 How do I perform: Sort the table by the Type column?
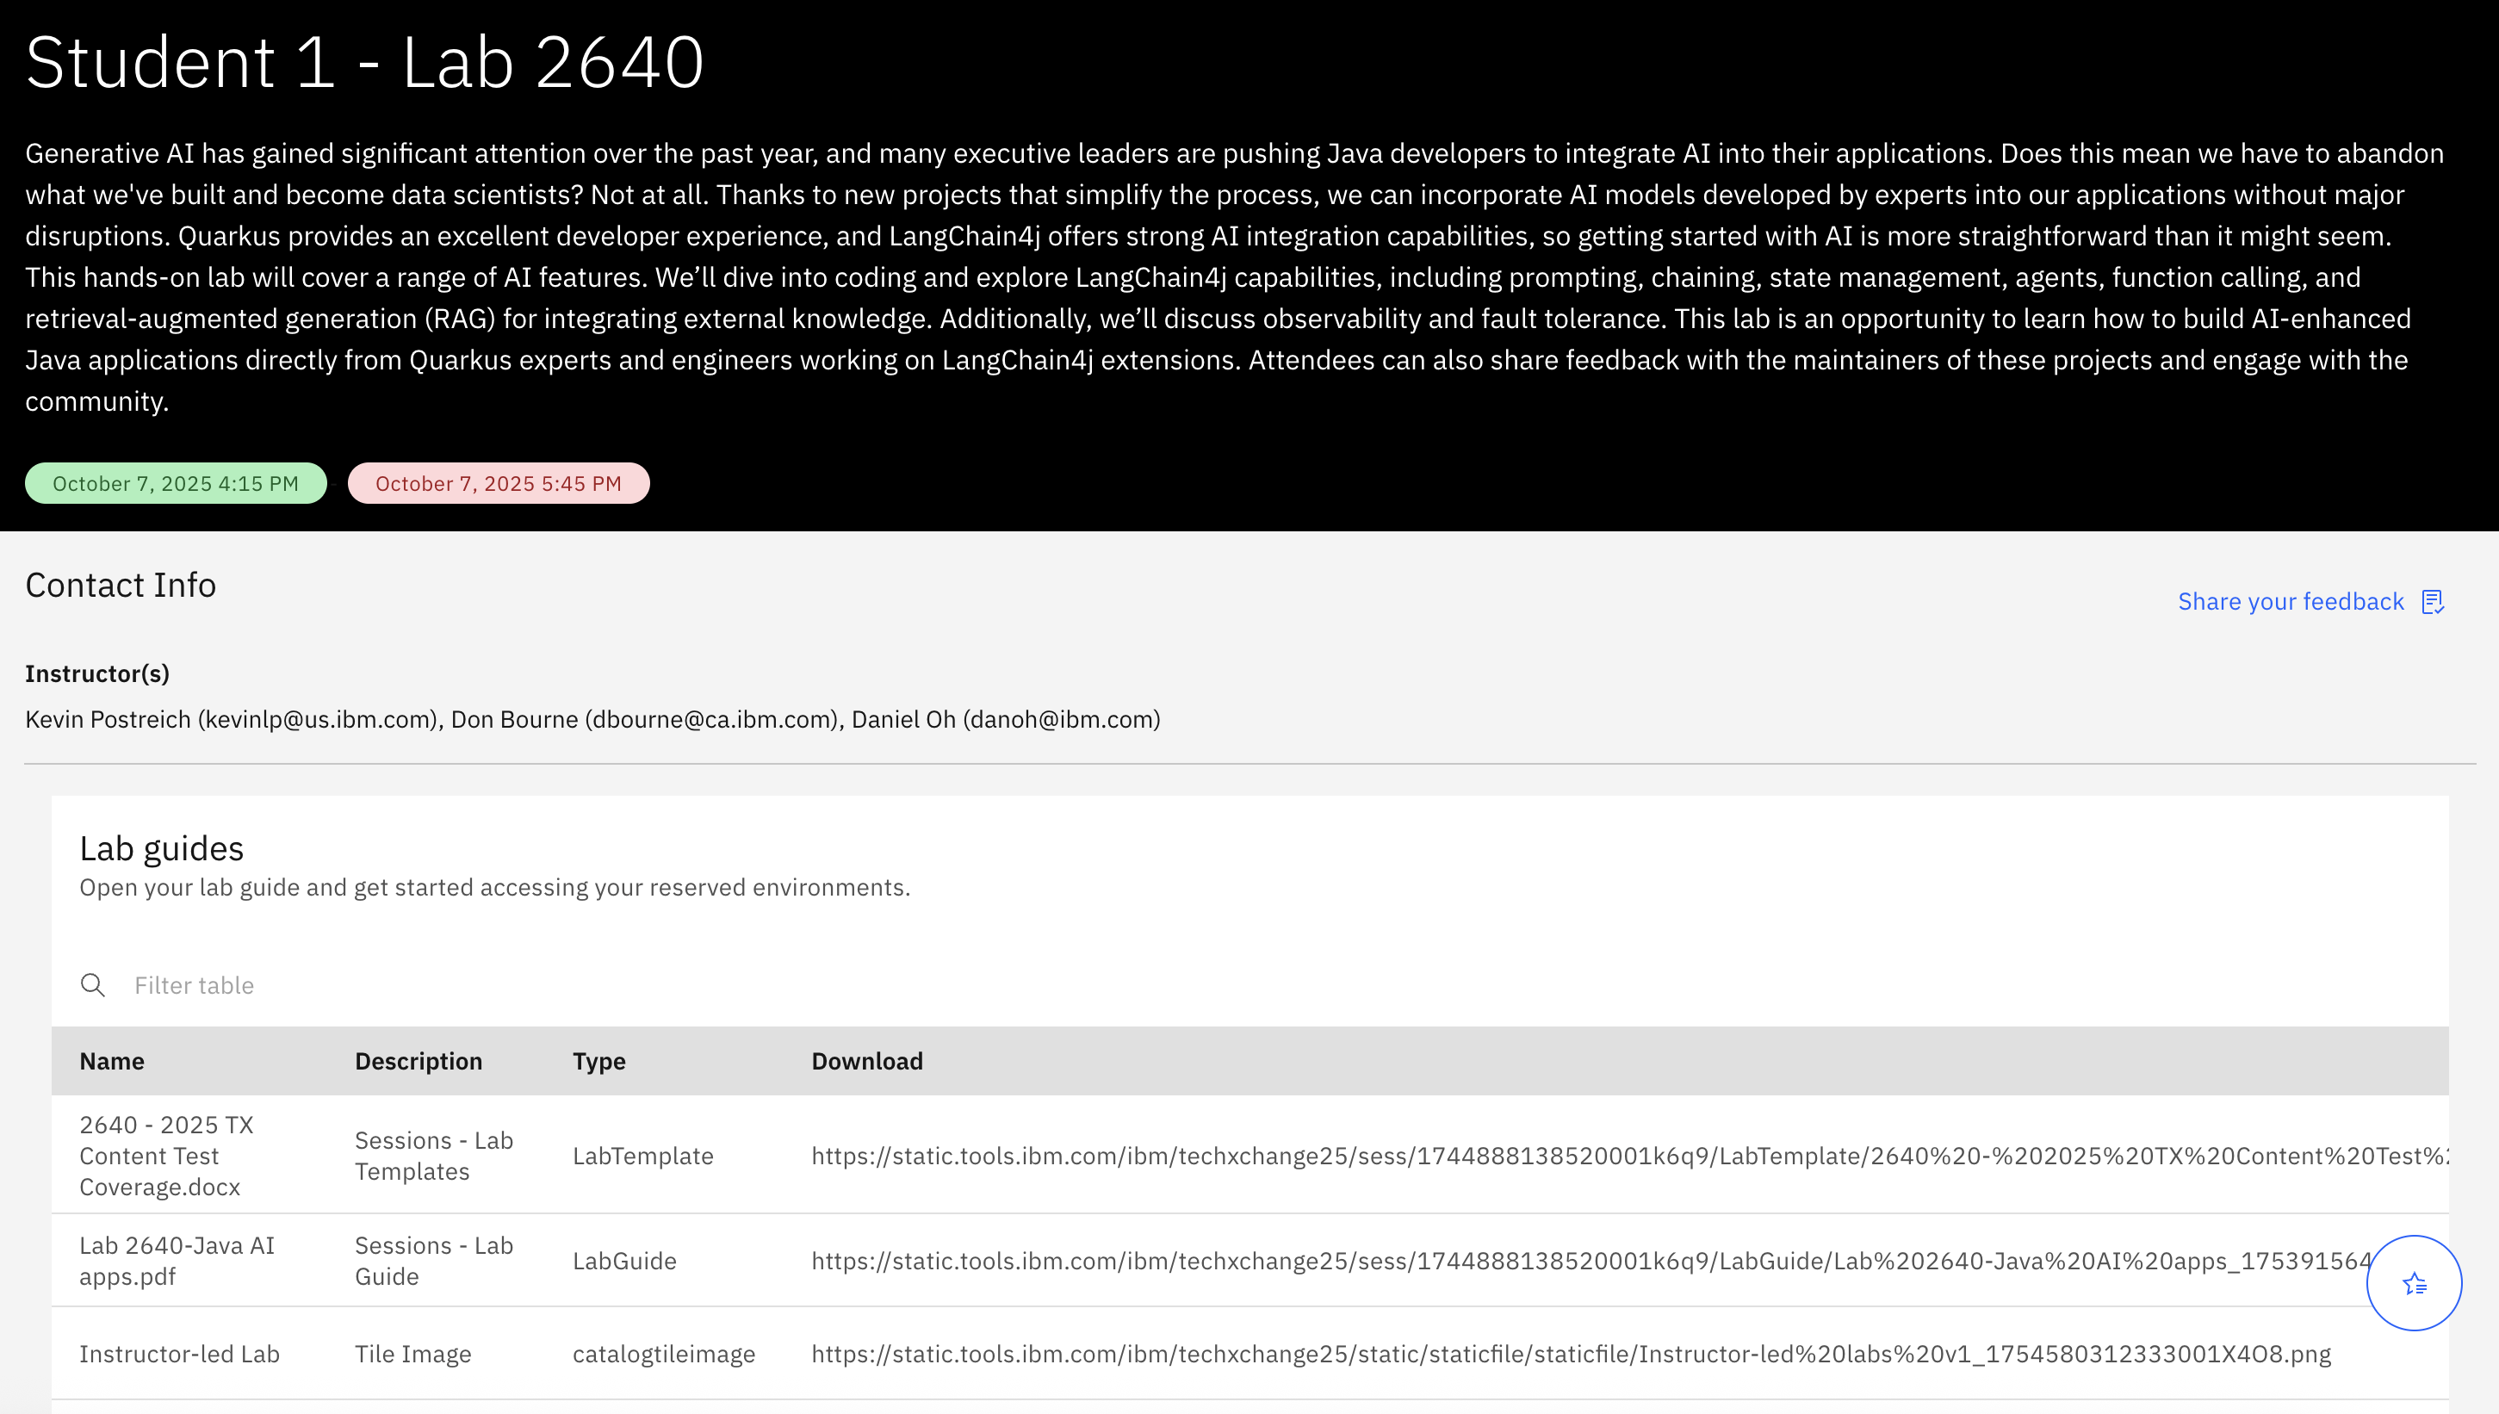click(x=599, y=1061)
